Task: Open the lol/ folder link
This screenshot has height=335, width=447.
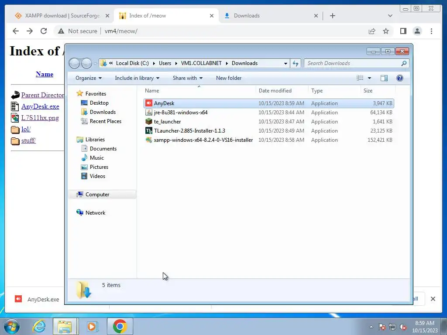Action: click(x=26, y=129)
